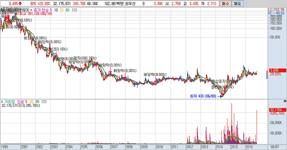Viewport: 287px width, 150px height.
Task: Click the 최고 361,126 (08/14) high marker
Action: [x=34, y=14]
